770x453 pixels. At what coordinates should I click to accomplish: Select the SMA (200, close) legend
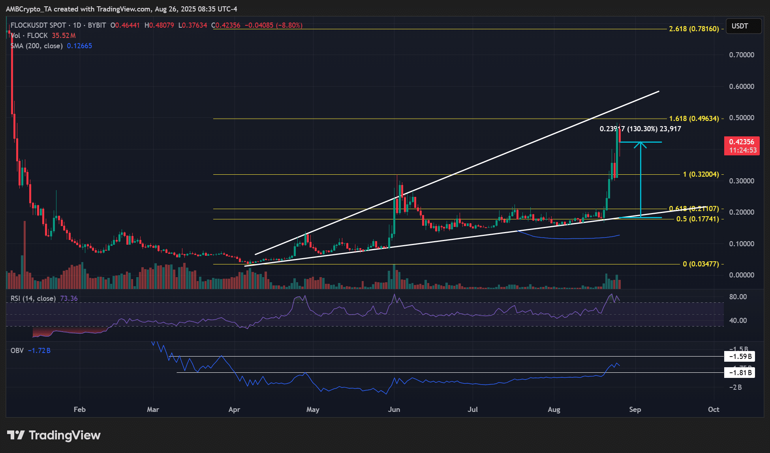click(x=37, y=46)
